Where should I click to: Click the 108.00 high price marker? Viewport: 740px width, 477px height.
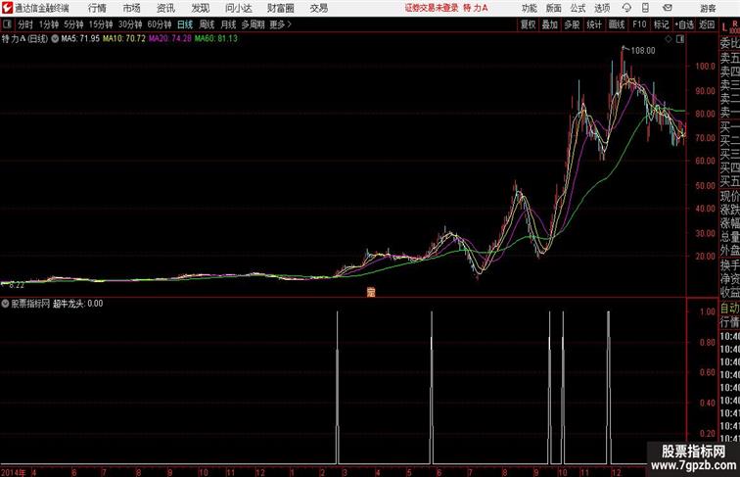click(x=643, y=51)
